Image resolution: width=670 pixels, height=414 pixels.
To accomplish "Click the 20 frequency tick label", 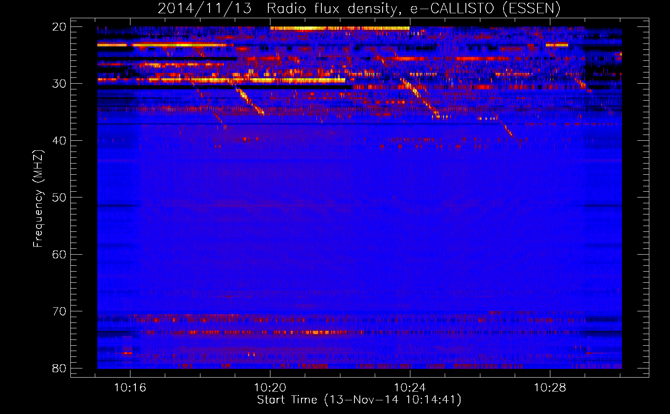I will click(59, 27).
